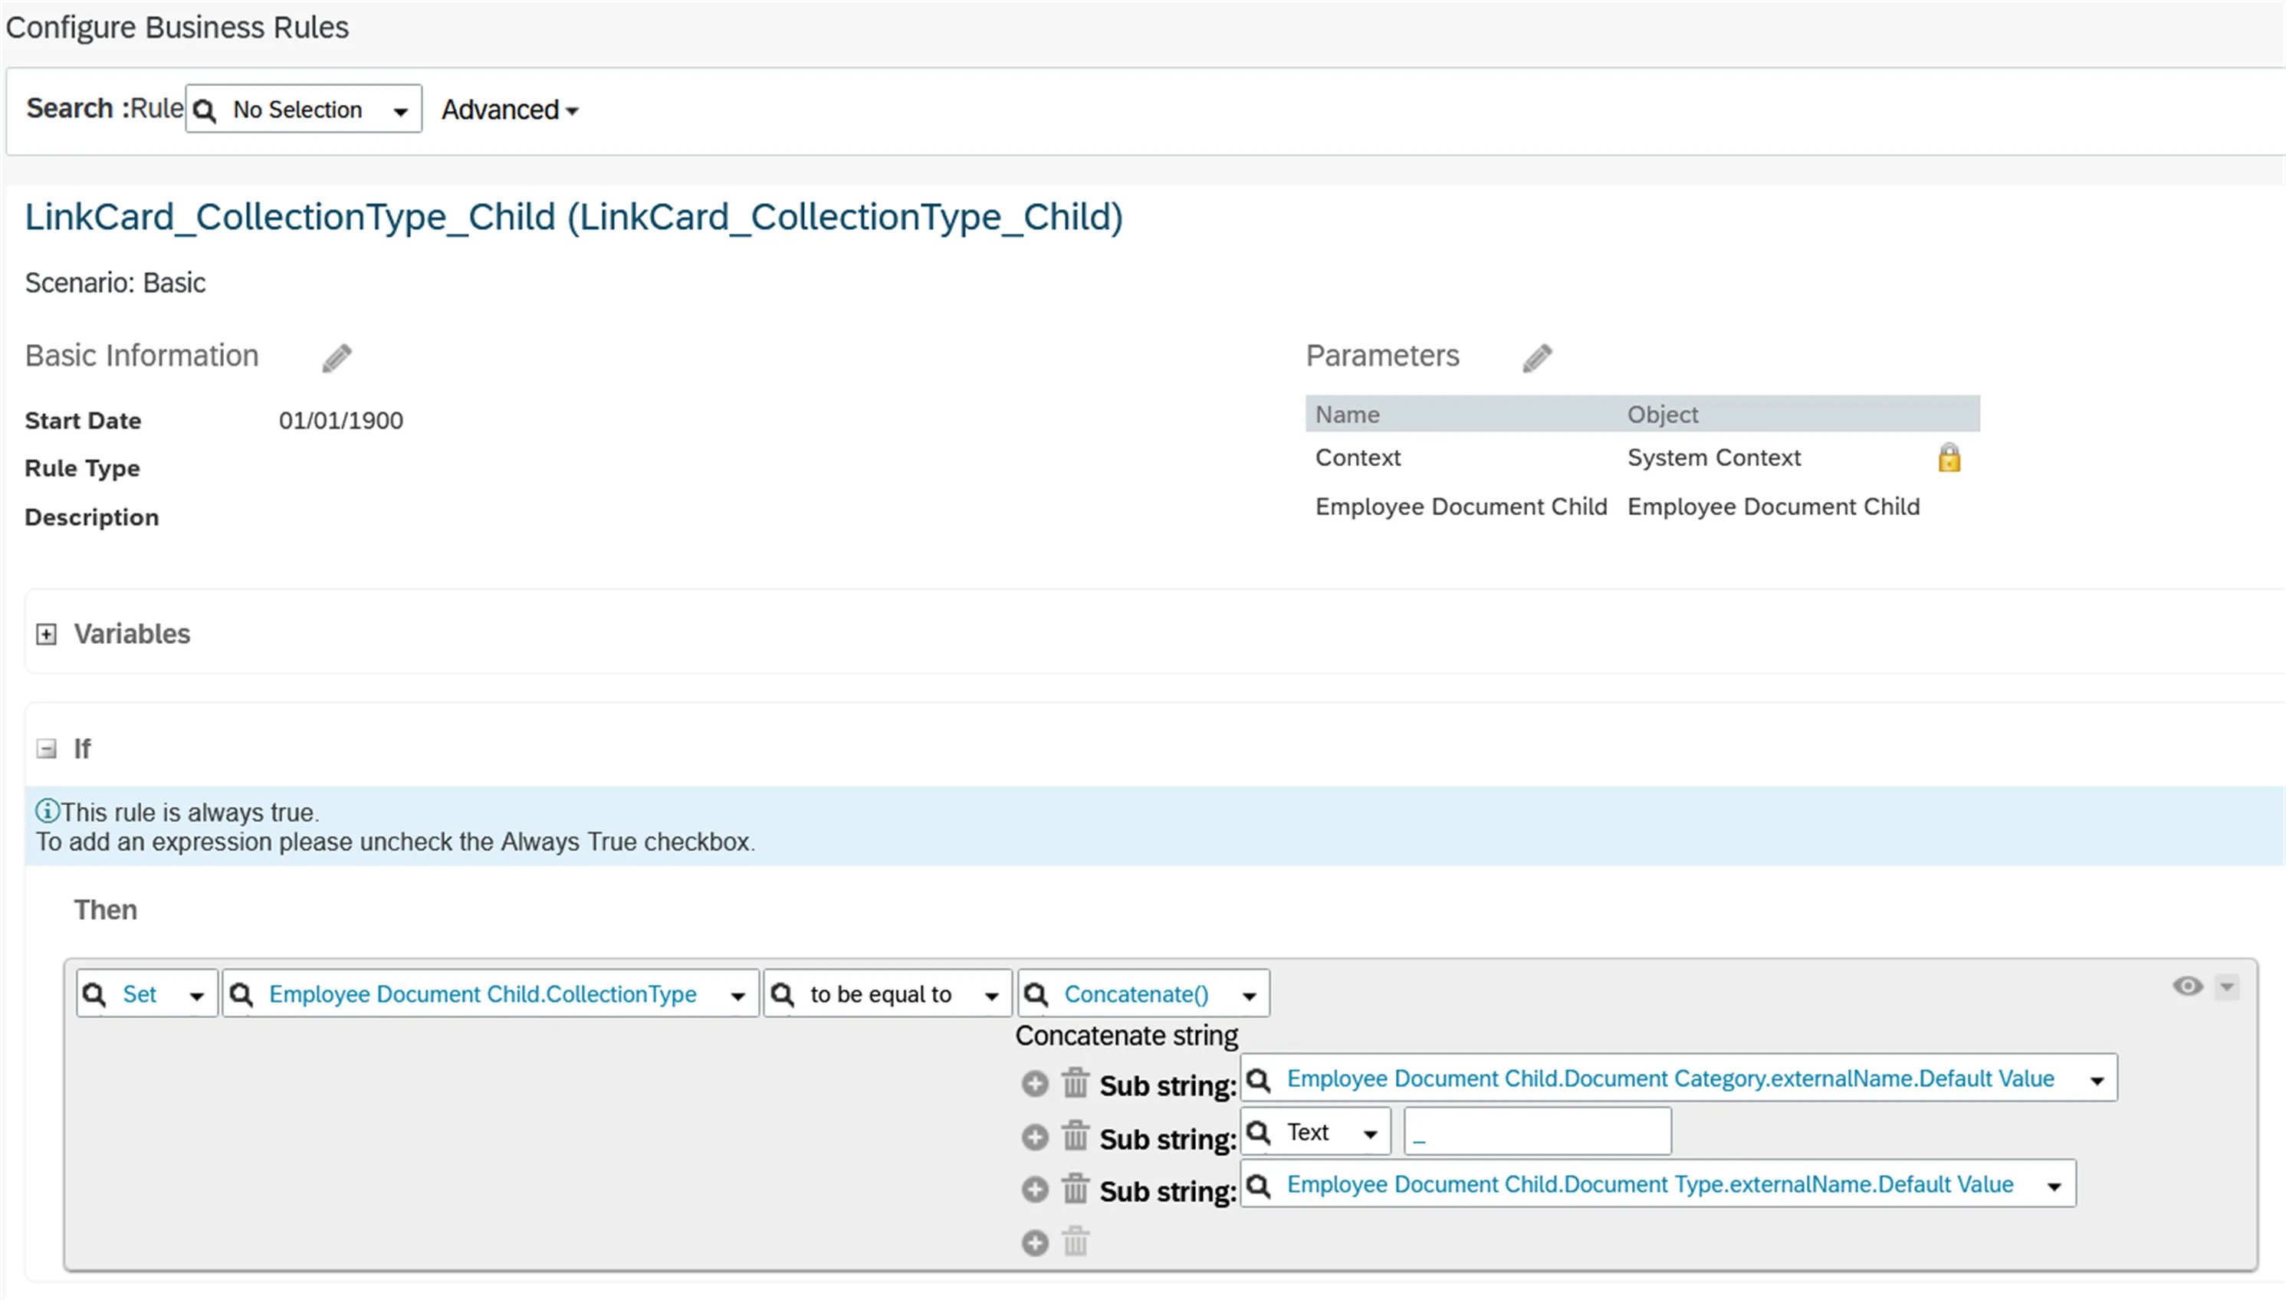Screen dimensions: 2286x1300
Task: Click the lock icon beside System Context
Action: (x=1949, y=458)
